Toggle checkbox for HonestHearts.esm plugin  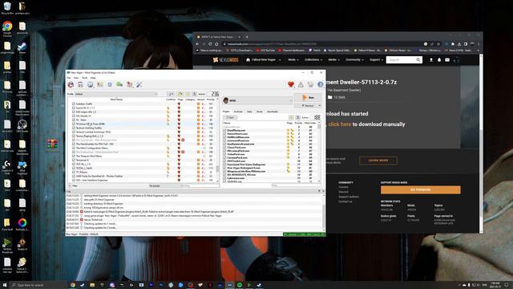click(224, 134)
